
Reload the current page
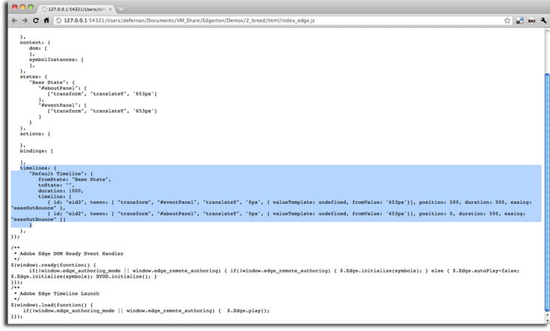coord(35,20)
